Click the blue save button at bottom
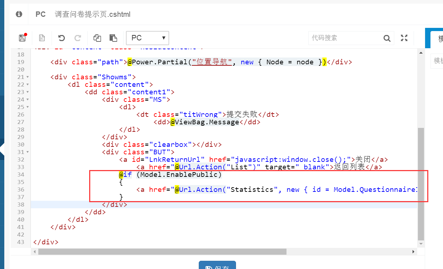Screen dimensions: 443x269 click(217, 266)
